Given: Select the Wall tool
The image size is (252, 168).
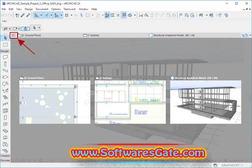Looking at the screenshot, I should (5, 57).
